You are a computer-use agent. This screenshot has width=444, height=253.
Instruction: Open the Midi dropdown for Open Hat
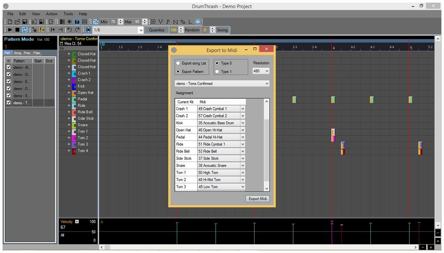click(221, 130)
